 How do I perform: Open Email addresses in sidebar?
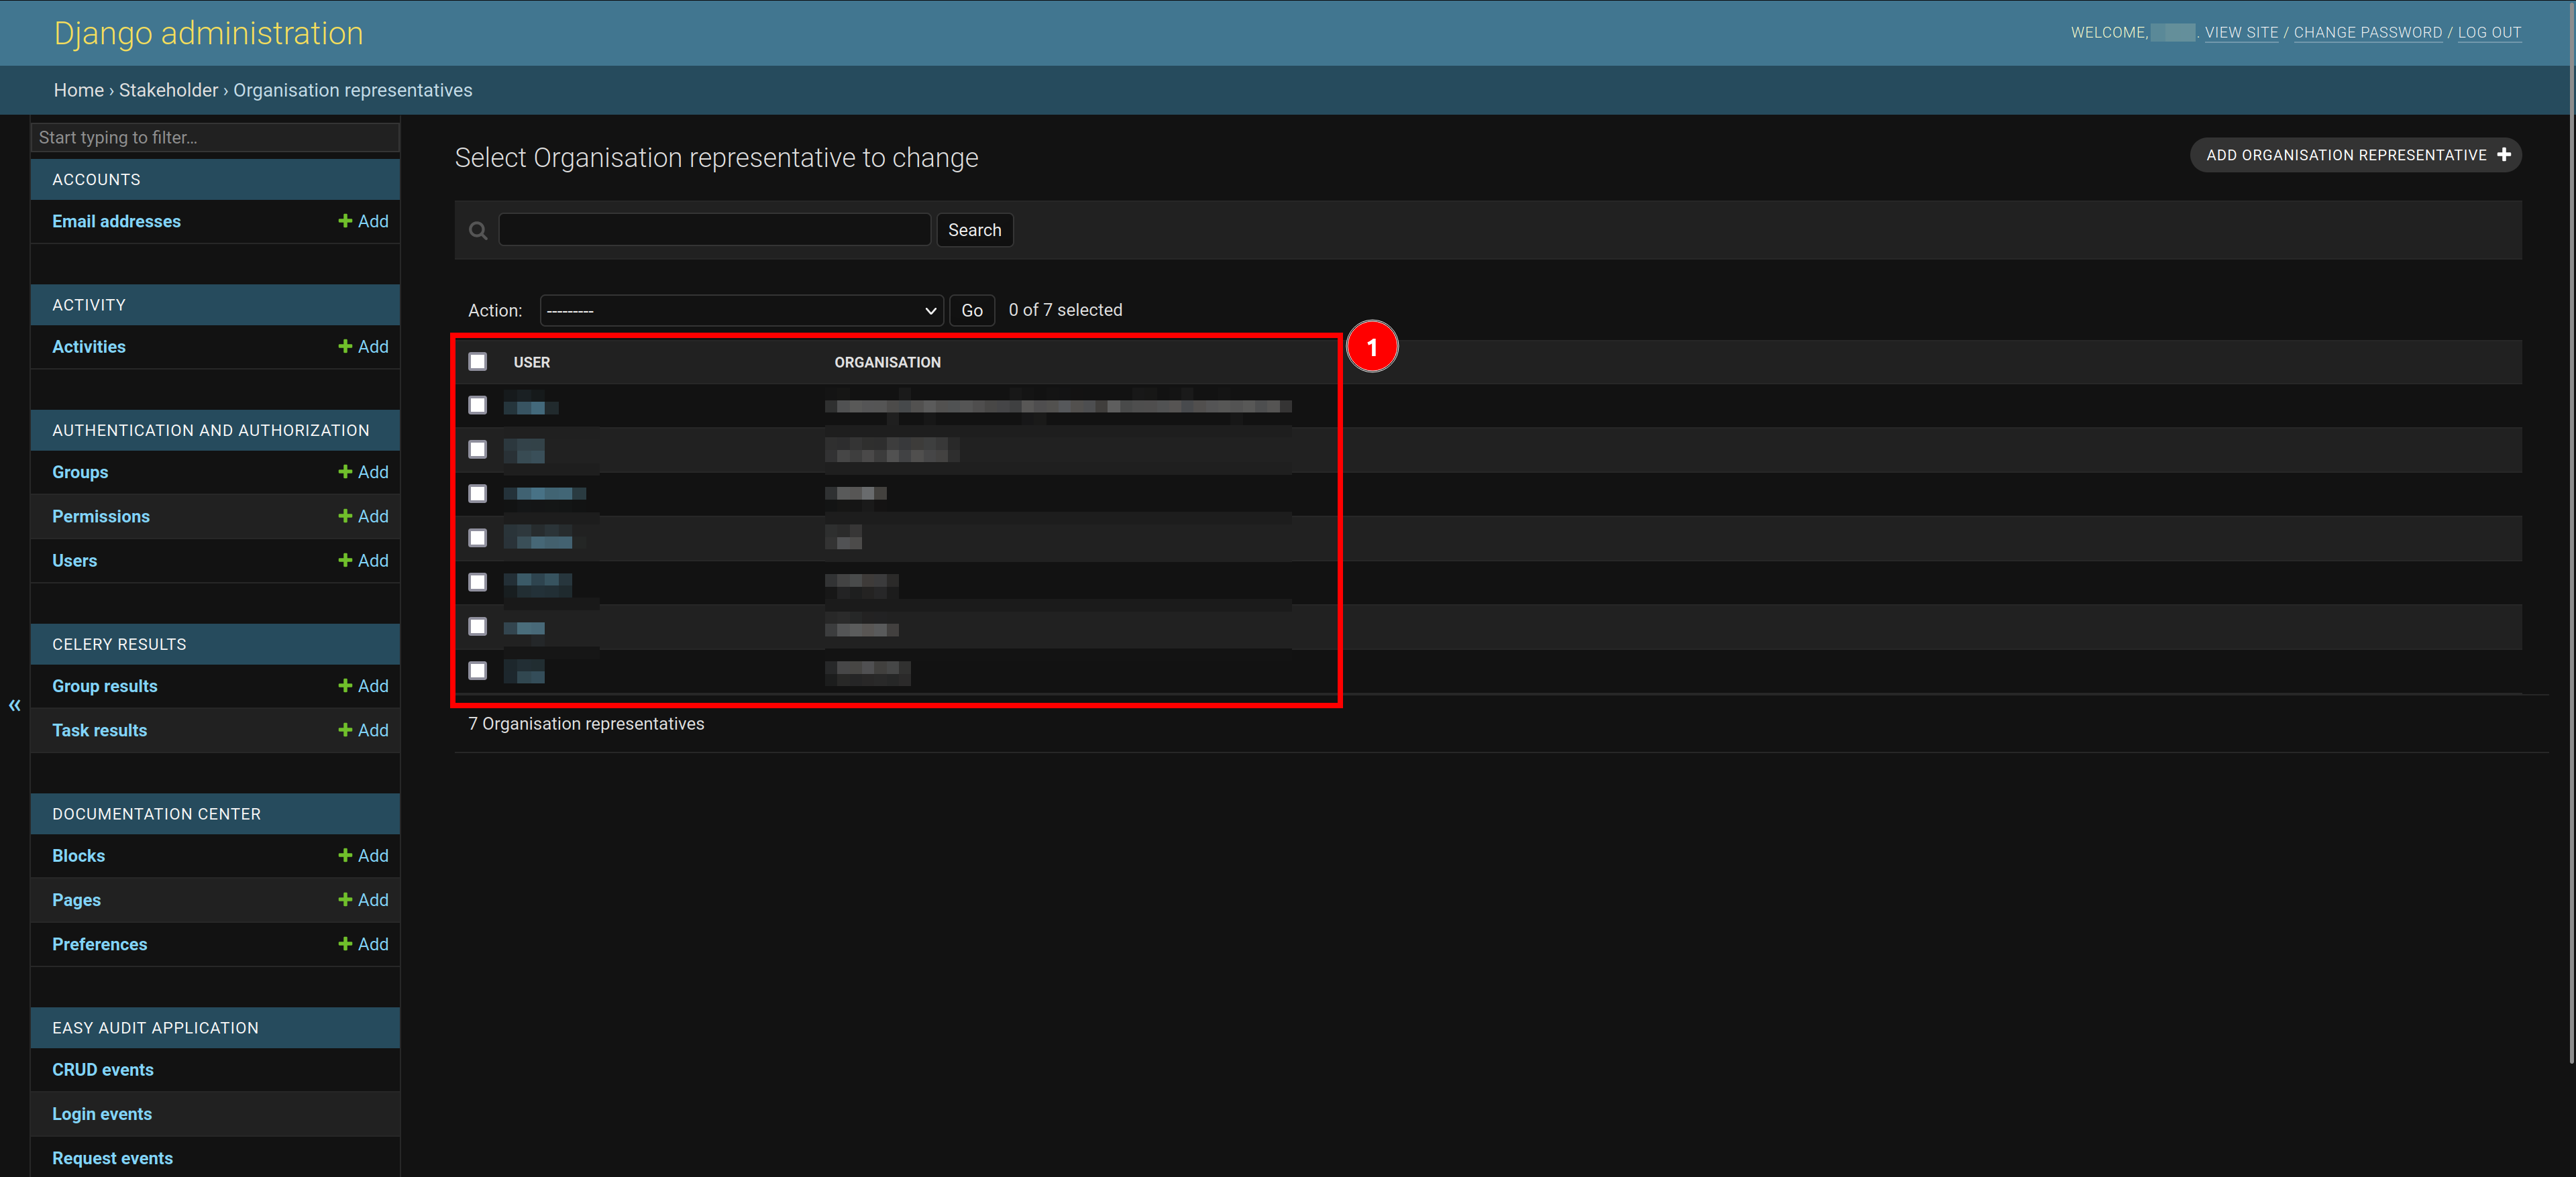tap(117, 221)
